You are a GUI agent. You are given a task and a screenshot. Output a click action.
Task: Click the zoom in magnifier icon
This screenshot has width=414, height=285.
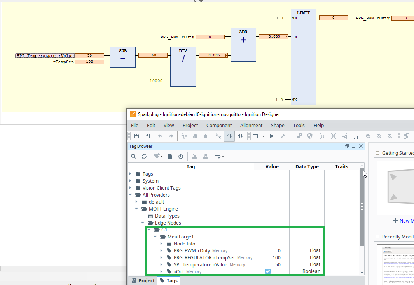(x=368, y=136)
